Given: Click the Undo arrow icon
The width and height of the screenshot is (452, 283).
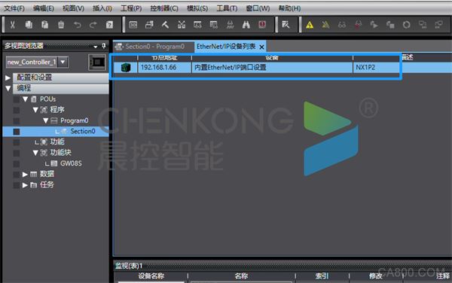Looking at the screenshot, I should [78, 25].
